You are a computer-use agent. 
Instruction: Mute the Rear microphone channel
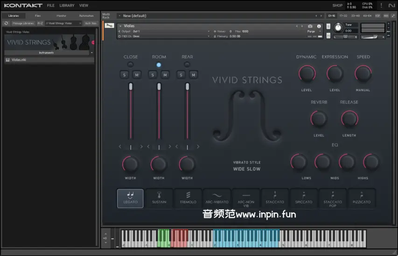194,75
